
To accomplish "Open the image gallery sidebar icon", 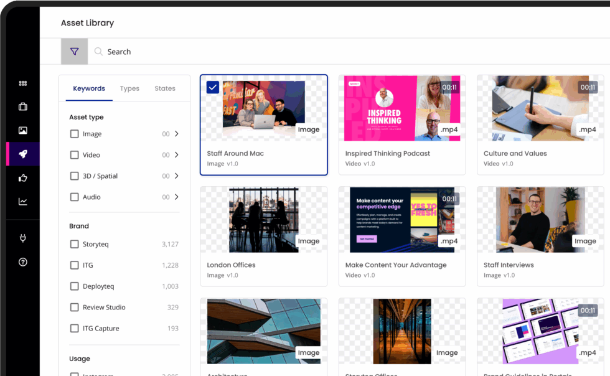I will [x=23, y=131].
